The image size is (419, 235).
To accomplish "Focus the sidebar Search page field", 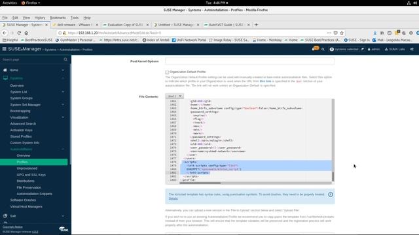I will (x=32, y=59).
